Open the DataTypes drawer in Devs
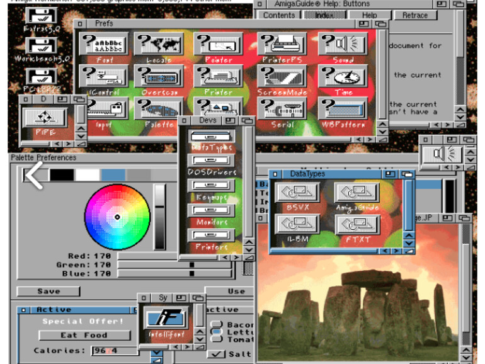 click(211, 136)
